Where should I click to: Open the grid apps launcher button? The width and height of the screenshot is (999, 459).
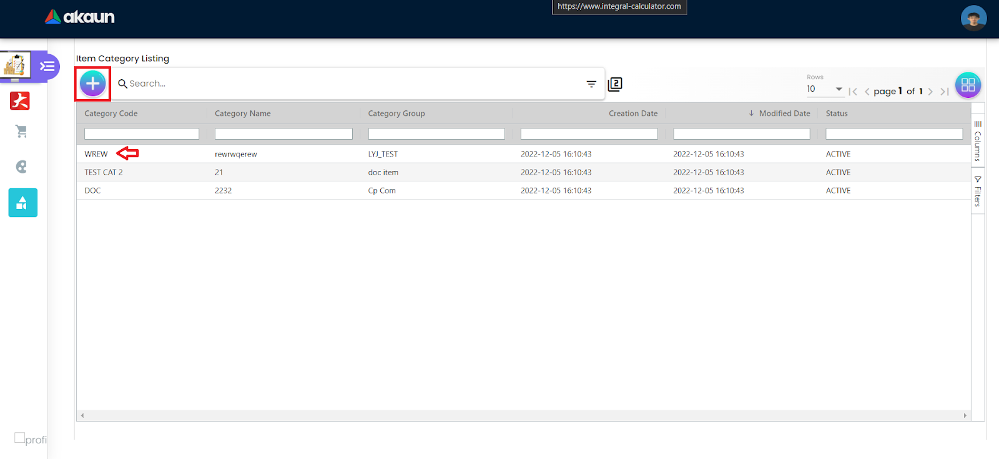pos(968,85)
